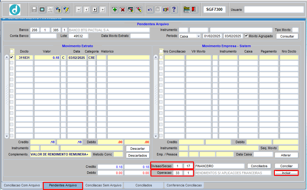Open Conciliacao Sem Arquivo tab

[103, 185]
